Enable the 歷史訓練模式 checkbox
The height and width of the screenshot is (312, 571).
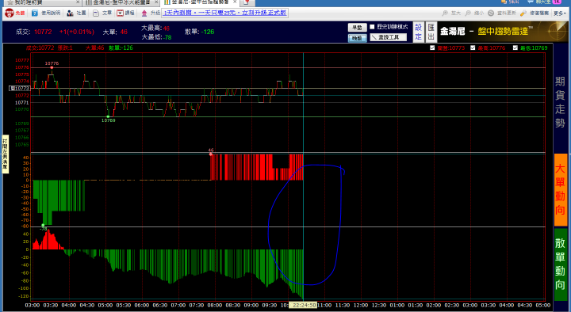tap(372, 27)
